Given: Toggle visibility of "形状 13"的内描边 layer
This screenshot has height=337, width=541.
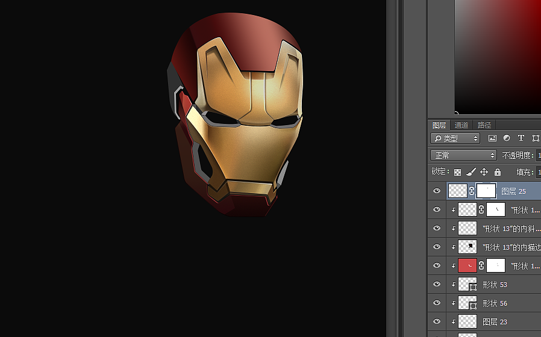Looking at the screenshot, I should [x=437, y=246].
